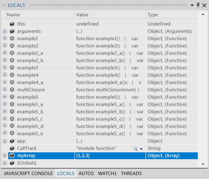Expand the example3 function node
Screen dimensions: 209x179
pos(5,67)
